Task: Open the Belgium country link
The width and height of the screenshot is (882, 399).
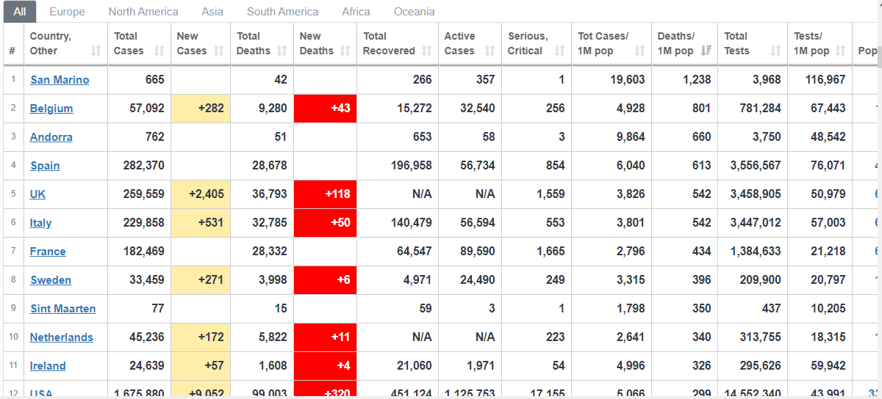Action: point(51,109)
